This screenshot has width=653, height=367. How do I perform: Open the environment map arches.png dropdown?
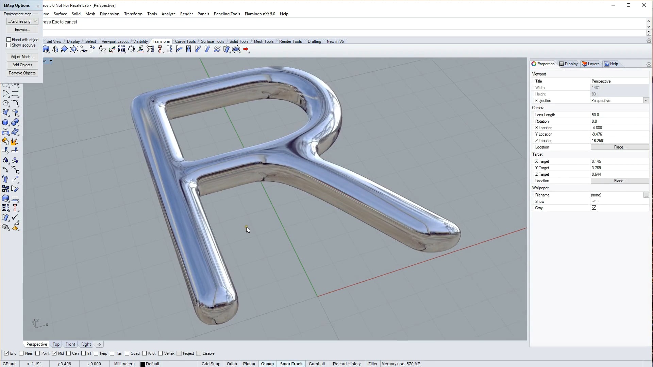35,21
